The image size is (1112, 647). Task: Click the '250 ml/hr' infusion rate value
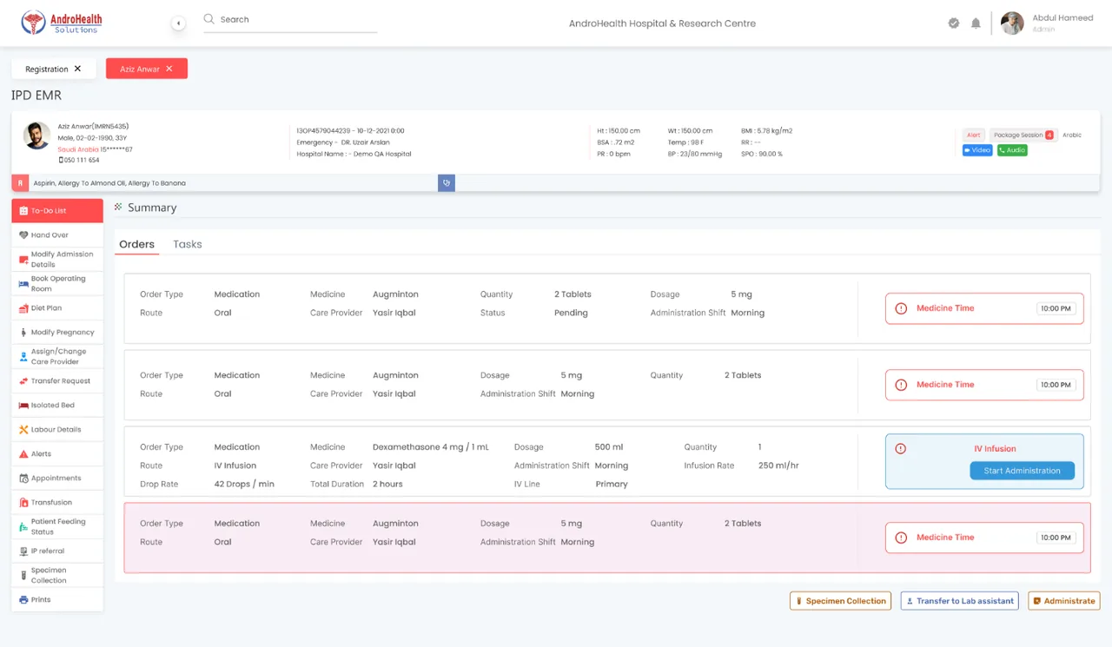click(x=778, y=465)
